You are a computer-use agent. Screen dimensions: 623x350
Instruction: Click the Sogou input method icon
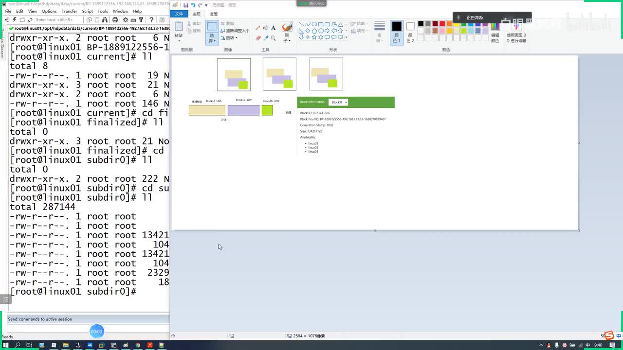tap(609, 335)
